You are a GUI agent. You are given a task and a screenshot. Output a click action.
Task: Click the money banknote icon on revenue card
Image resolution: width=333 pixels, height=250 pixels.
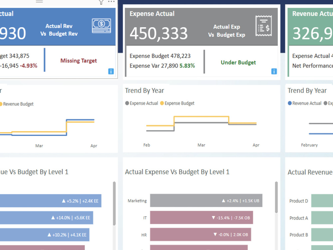click(x=102, y=26)
